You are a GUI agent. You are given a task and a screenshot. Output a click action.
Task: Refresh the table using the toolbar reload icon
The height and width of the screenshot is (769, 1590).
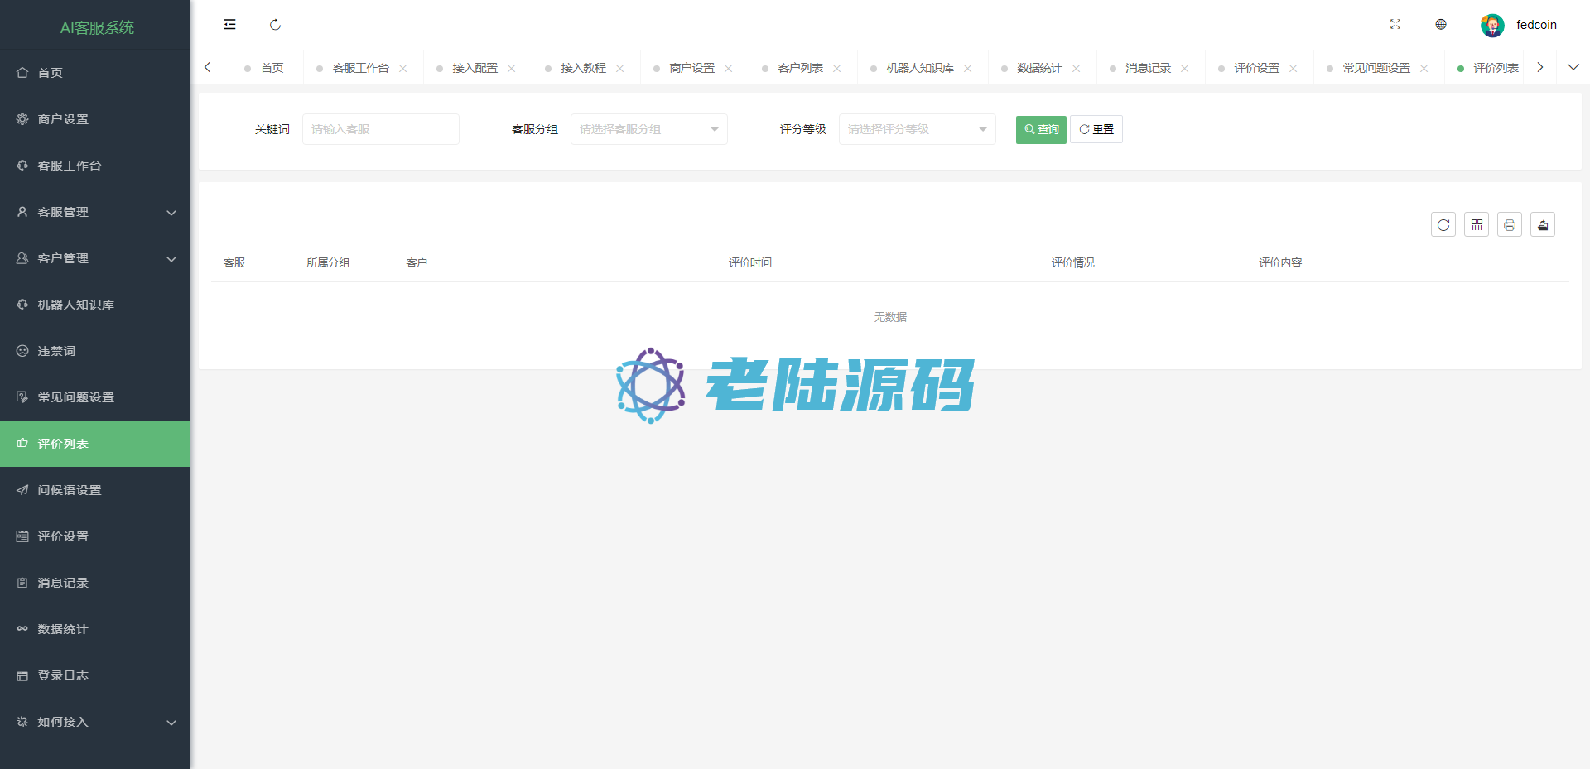click(x=1443, y=225)
